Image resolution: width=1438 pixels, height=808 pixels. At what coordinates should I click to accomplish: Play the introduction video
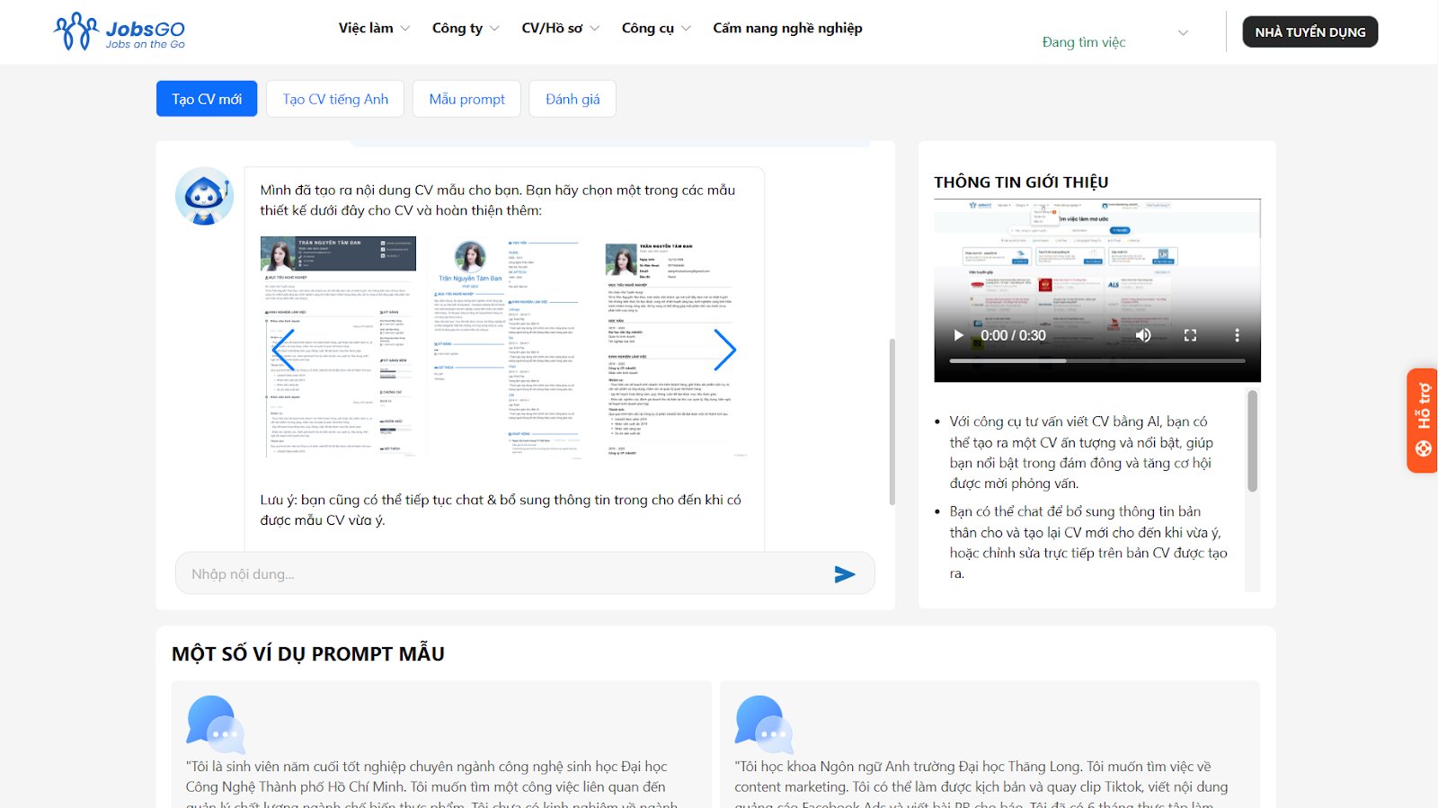(x=958, y=335)
